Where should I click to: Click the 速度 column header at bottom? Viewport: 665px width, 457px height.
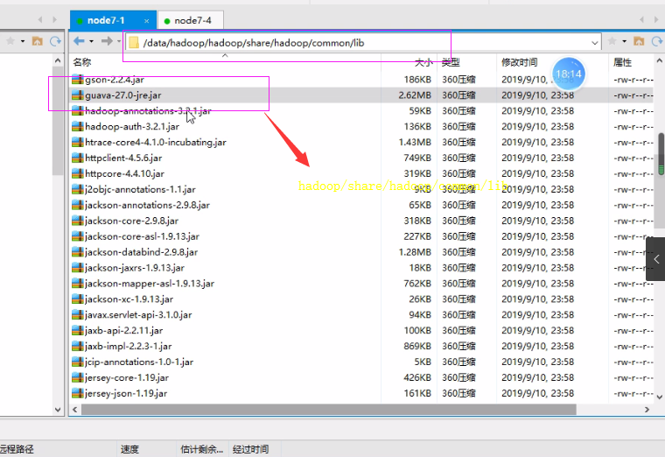129,449
